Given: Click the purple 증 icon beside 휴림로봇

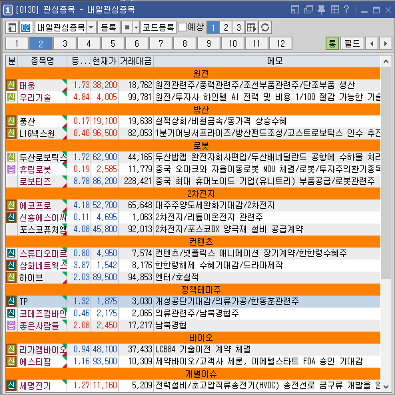Looking at the screenshot, I should [11, 169].
